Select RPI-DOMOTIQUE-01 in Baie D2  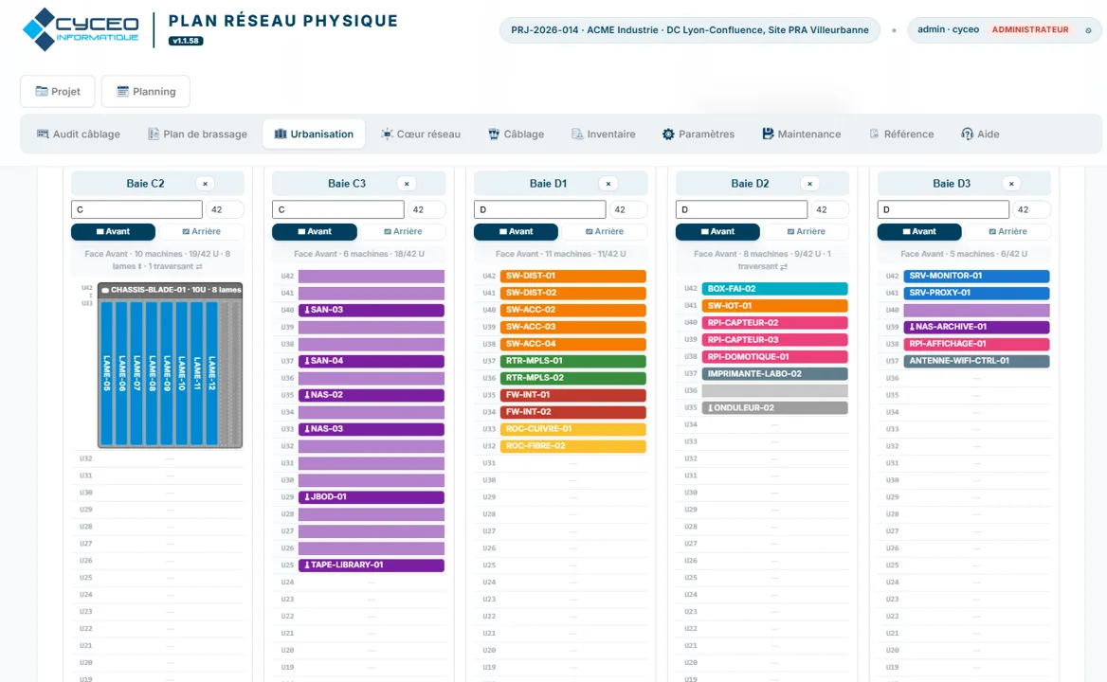tap(775, 357)
